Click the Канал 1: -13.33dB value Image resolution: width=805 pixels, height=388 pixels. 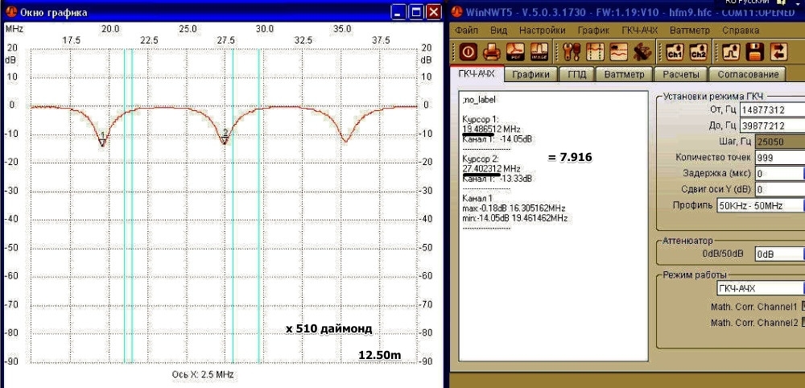point(497,179)
